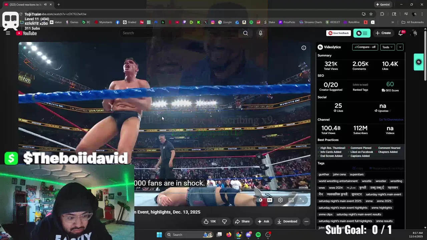Open the Games bookmark
Screen dimensions: 427x240
(x=72, y=22)
